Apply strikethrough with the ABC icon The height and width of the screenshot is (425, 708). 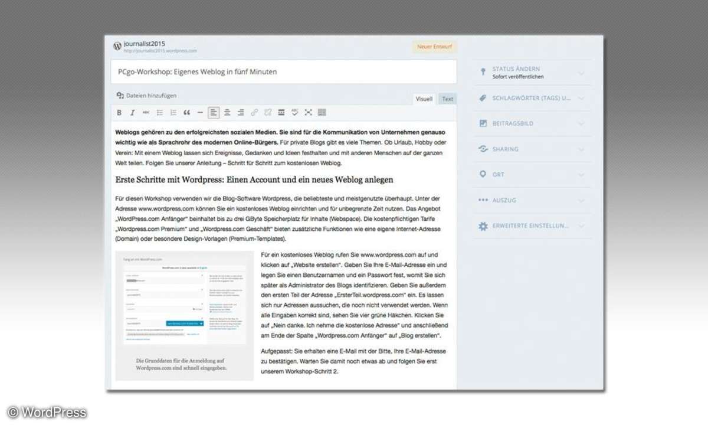(146, 112)
